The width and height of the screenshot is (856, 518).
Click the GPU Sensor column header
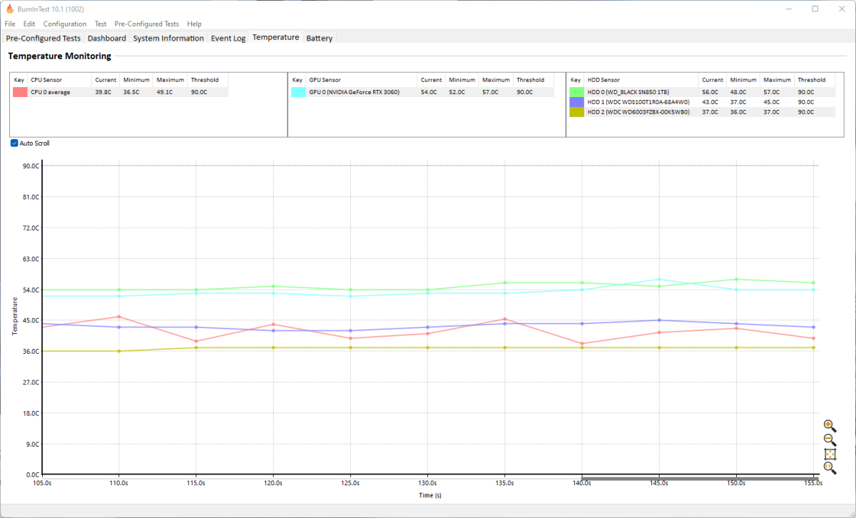coord(362,80)
